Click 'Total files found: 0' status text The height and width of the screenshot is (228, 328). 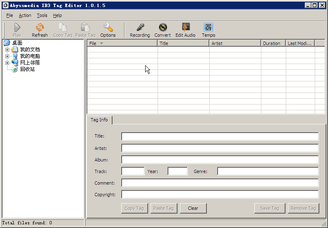(x=27, y=223)
